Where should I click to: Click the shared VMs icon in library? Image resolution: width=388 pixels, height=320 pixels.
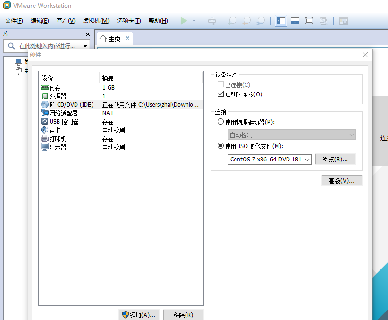pos(18,71)
